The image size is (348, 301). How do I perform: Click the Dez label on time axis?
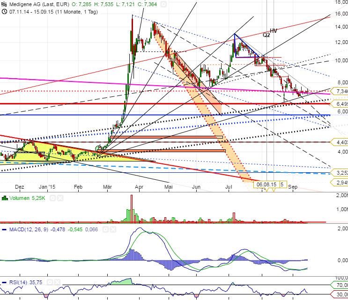pos(20,187)
